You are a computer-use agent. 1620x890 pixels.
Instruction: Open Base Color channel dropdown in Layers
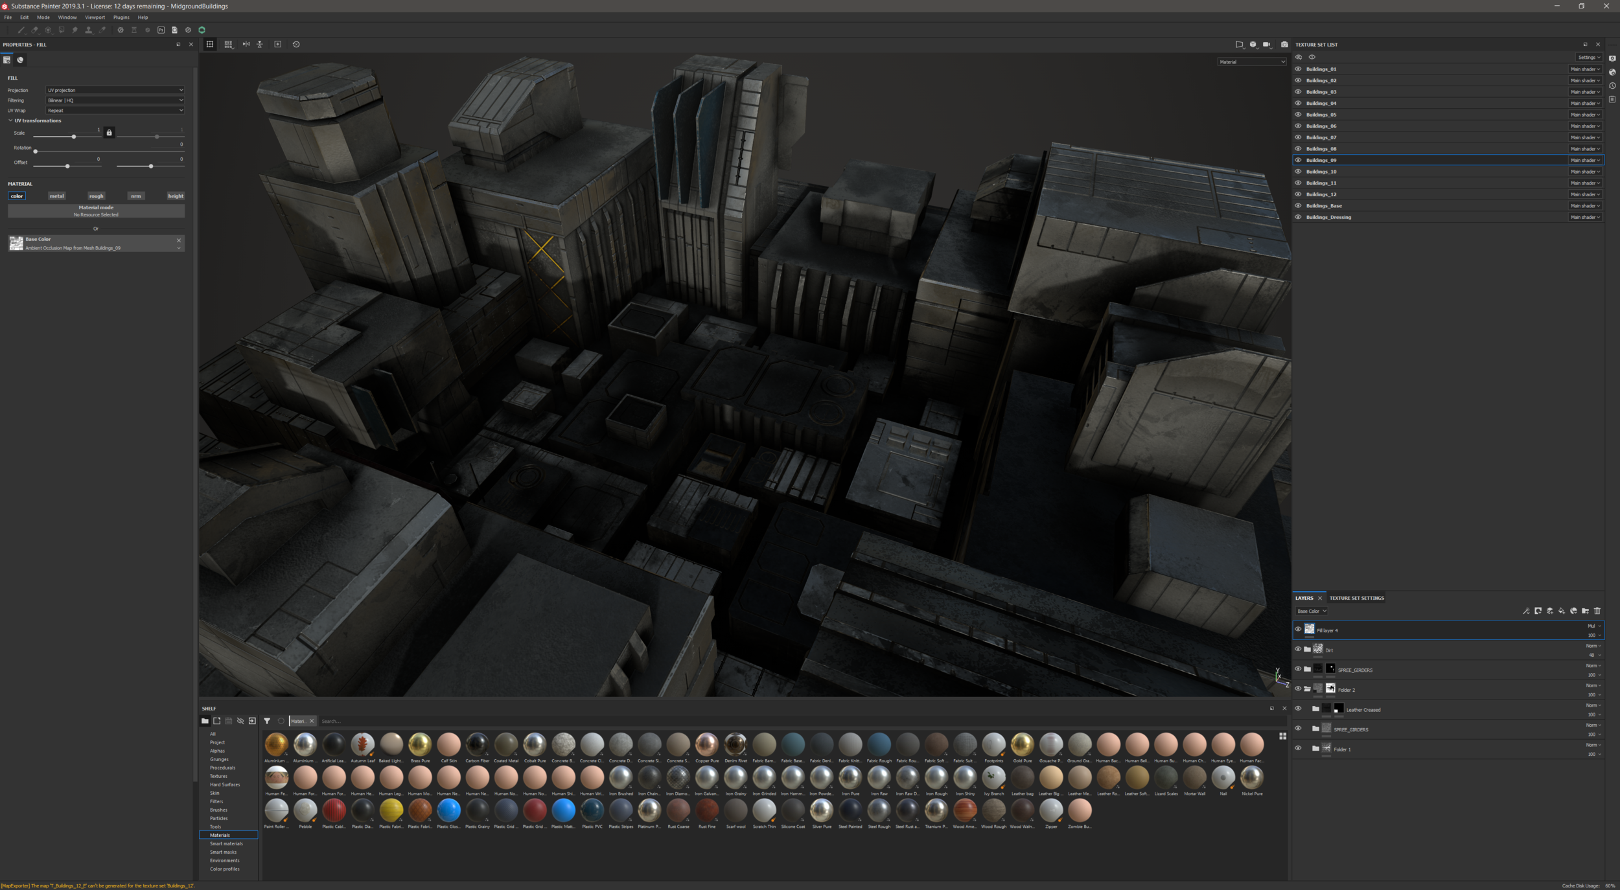pyautogui.click(x=1311, y=611)
